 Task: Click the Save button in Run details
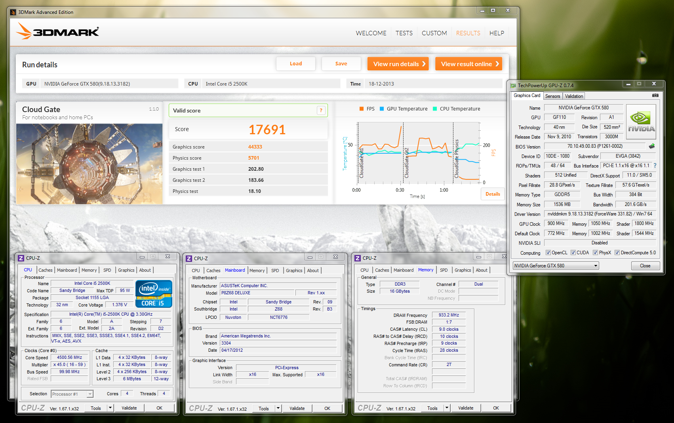pyautogui.click(x=341, y=64)
